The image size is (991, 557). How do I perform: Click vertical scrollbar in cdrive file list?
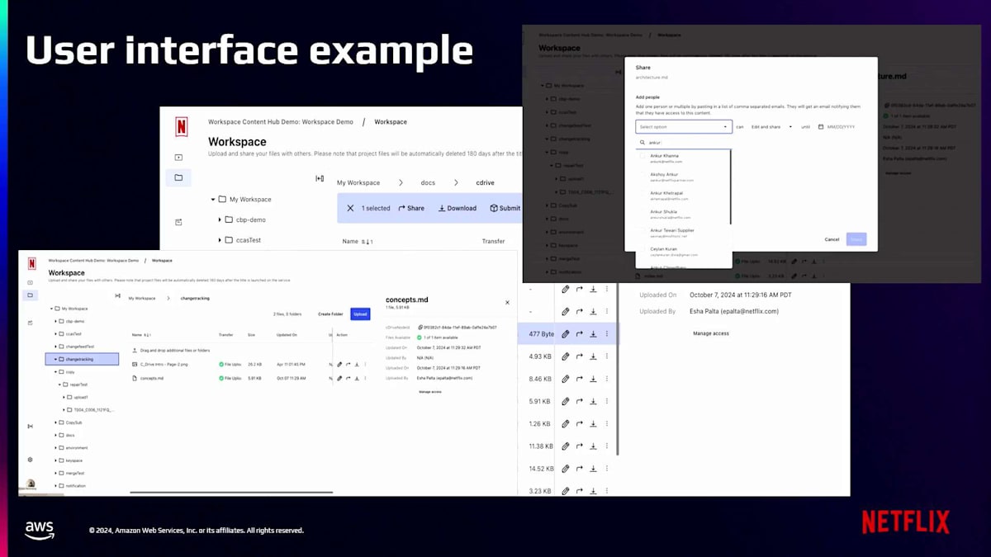[618, 367]
